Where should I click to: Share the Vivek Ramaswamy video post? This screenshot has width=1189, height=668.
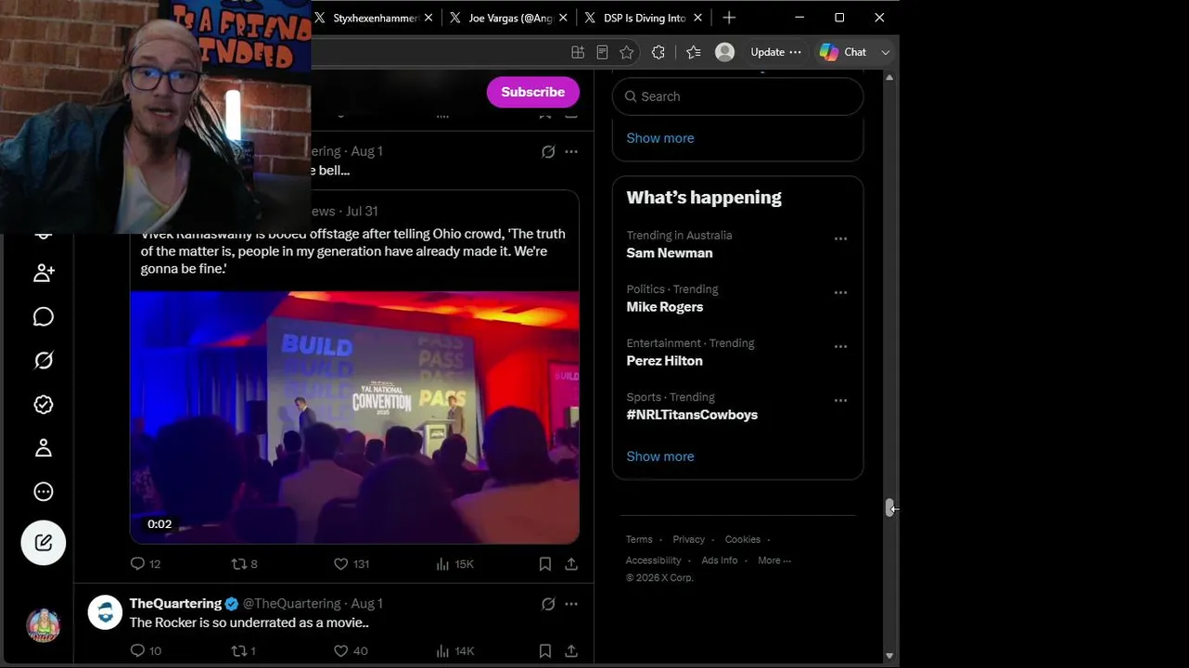click(x=571, y=564)
